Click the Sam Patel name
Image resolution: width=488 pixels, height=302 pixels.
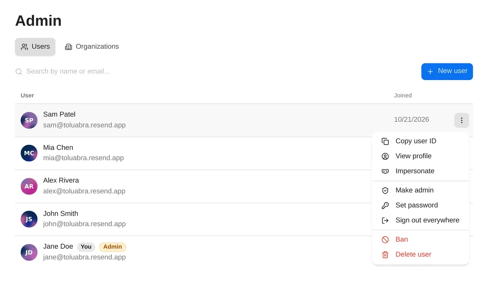coord(59,114)
